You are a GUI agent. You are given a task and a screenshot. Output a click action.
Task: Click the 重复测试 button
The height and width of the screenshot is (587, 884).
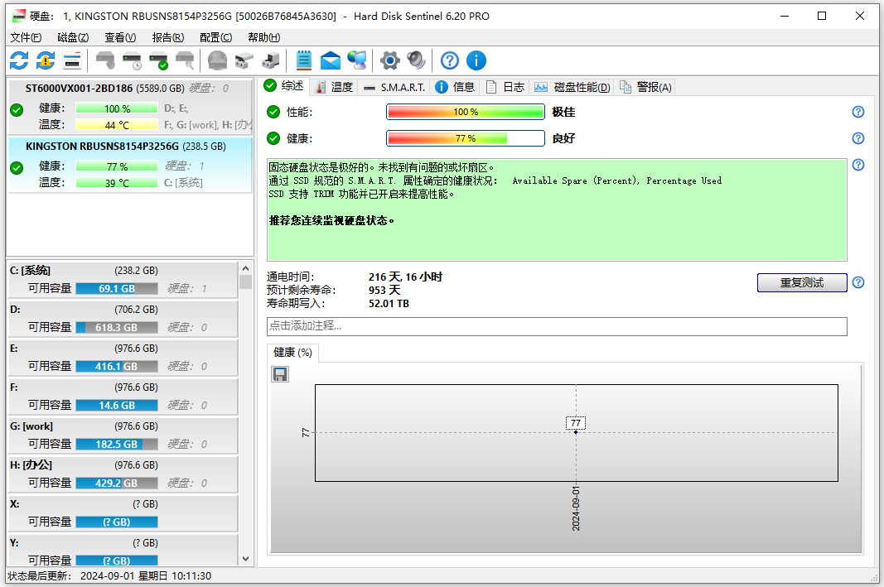click(x=801, y=283)
